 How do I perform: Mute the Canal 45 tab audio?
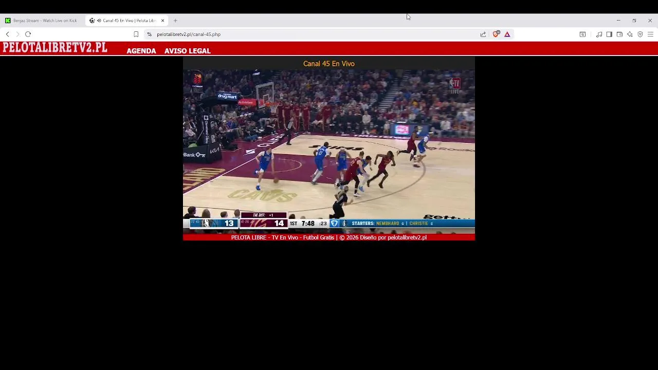pyautogui.click(x=99, y=21)
